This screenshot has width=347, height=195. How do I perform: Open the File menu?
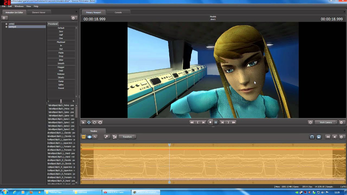pyautogui.click(x=4, y=6)
